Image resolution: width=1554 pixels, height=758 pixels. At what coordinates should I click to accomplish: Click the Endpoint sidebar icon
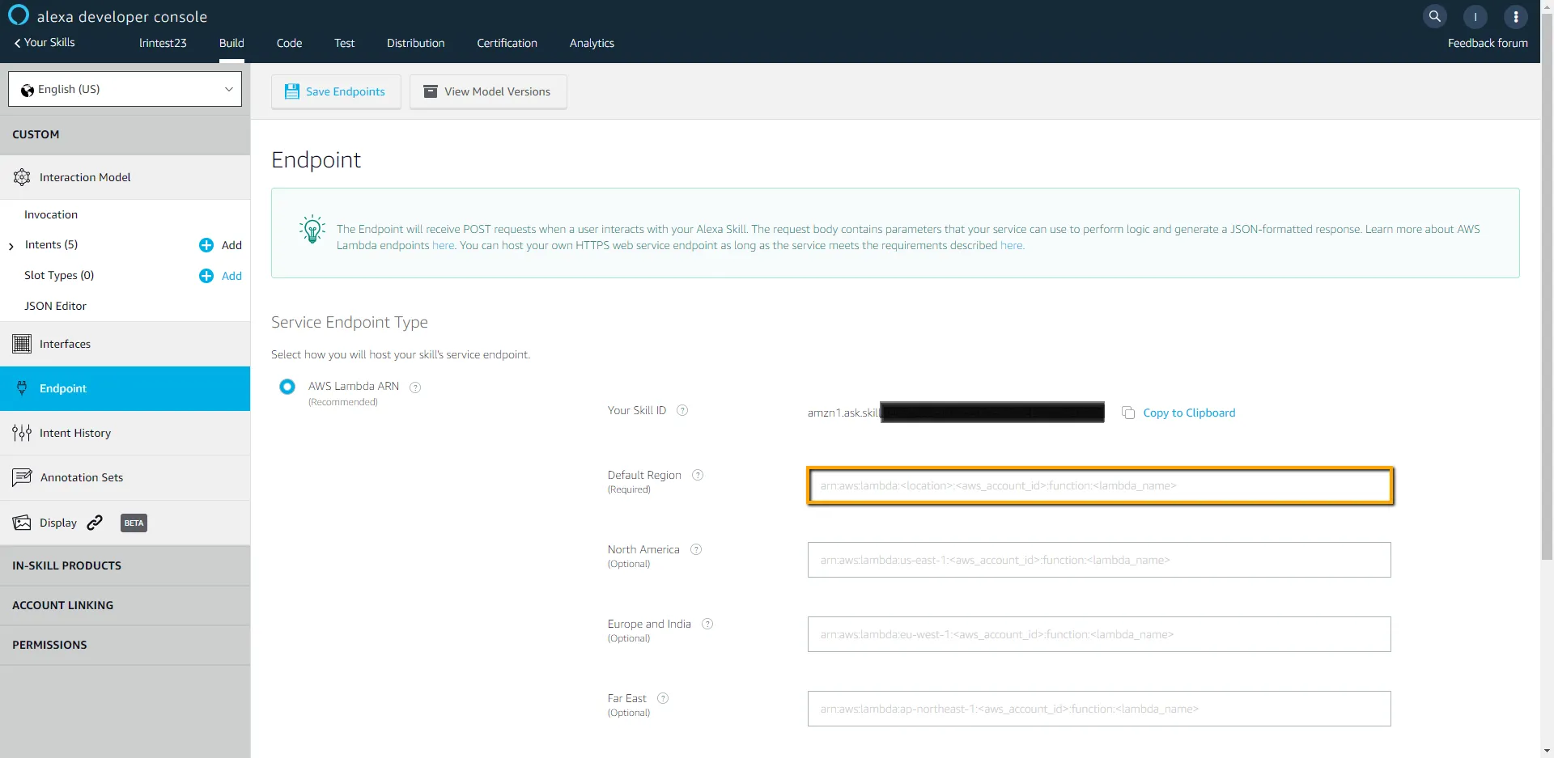click(x=21, y=388)
